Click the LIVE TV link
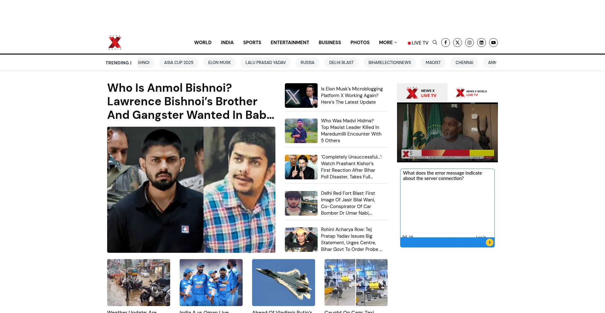Viewport: 605px width, 313px height. point(418,43)
